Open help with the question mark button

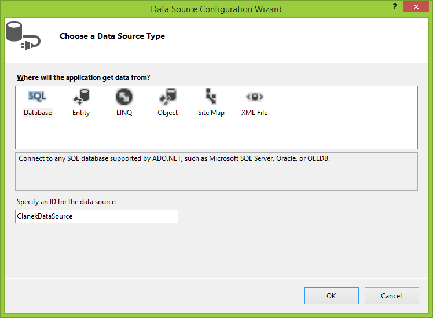395,6
